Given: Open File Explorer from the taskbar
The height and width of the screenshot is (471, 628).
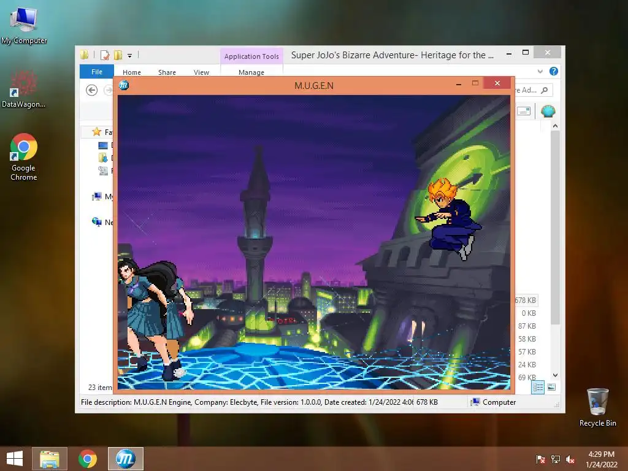Looking at the screenshot, I should pyautogui.click(x=50, y=459).
